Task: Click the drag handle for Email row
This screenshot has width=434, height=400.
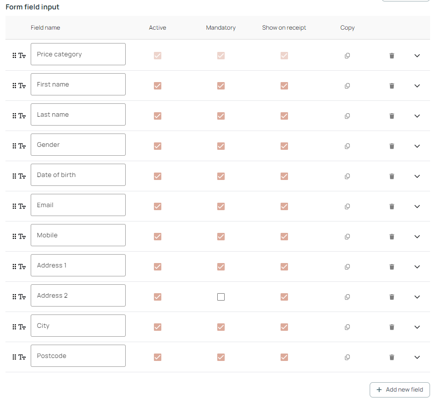Action: (x=14, y=207)
